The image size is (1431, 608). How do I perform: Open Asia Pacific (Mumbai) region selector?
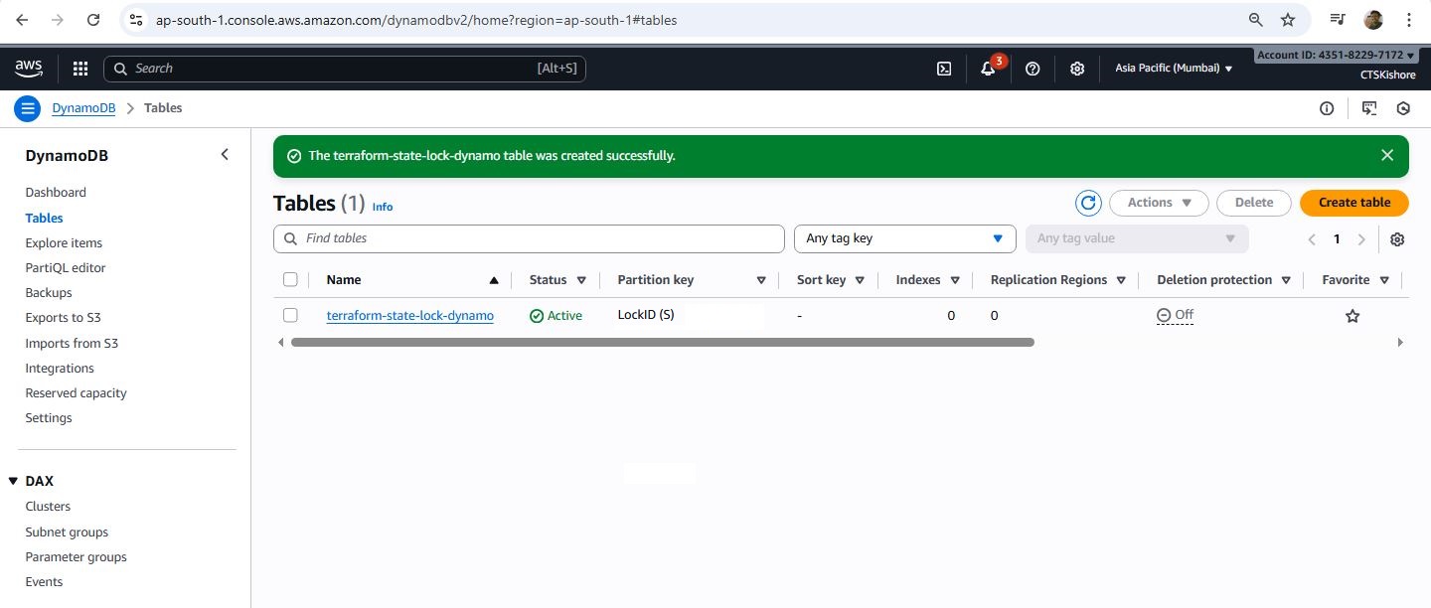(x=1174, y=69)
